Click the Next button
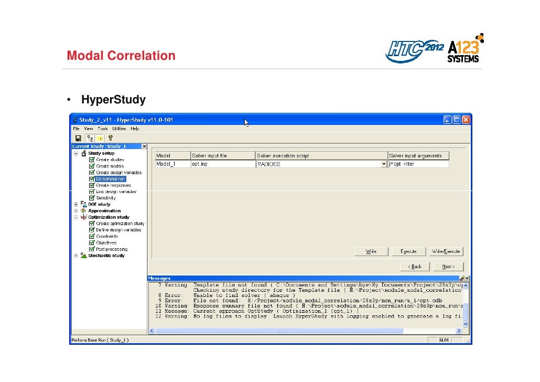The height and width of the screenshot is (382, 540). (x=448, y=267)
